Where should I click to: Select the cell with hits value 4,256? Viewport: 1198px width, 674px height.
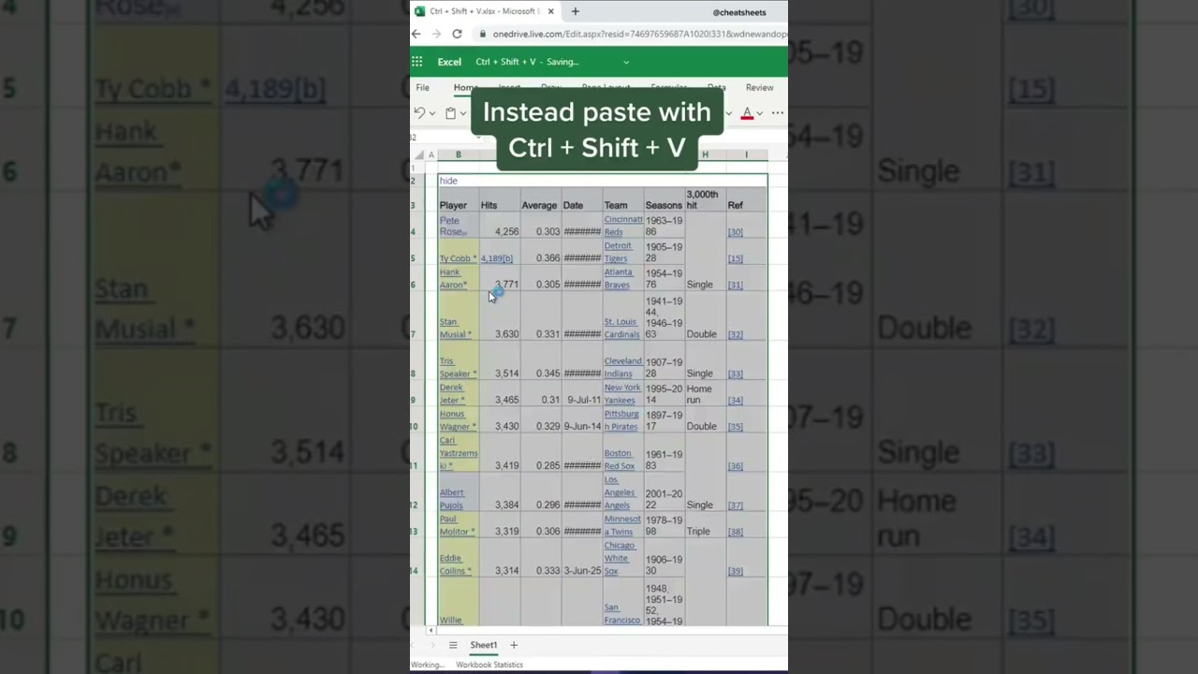click(500, 227)
